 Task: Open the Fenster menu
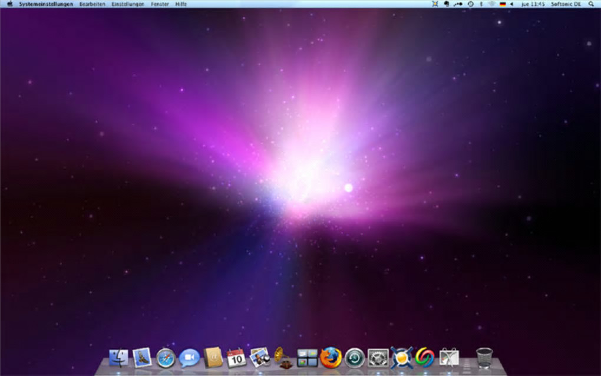[160, 4]
